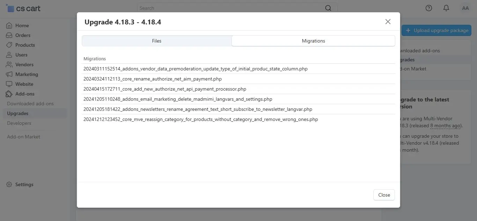The height and width of the screenshot is (221, 477).
Task: Click the Home house icon in sidebar
Action: (x=9, y=25)
